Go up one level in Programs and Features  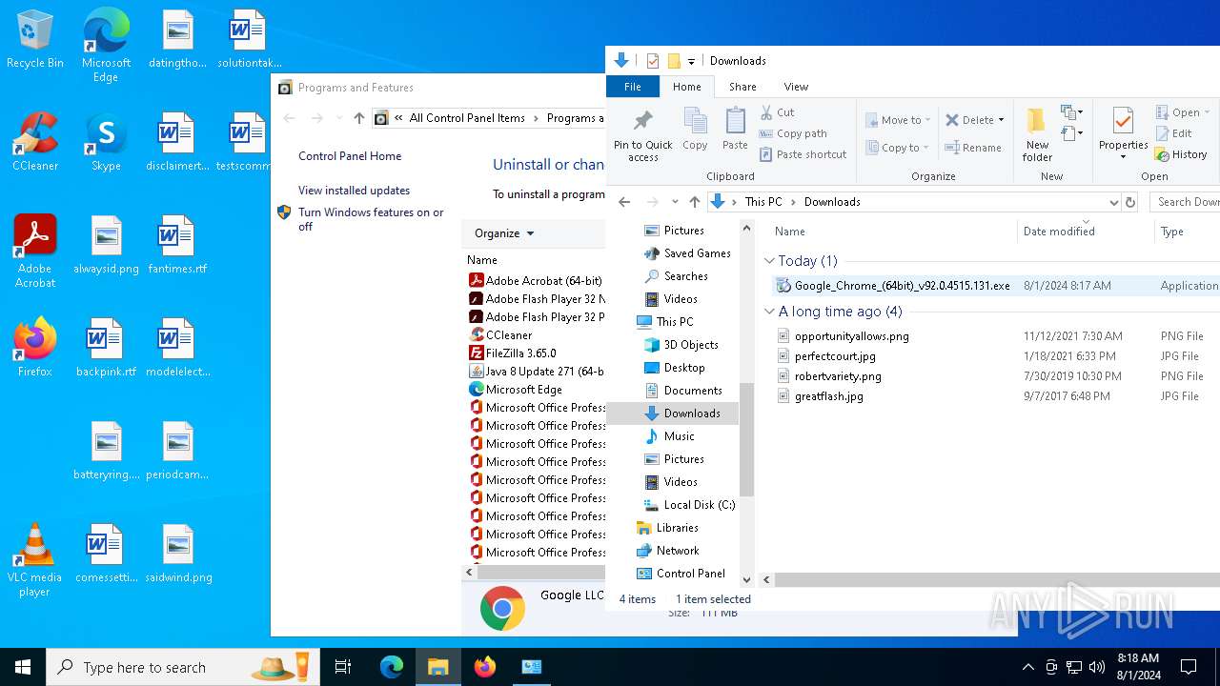tap(358, 118)
